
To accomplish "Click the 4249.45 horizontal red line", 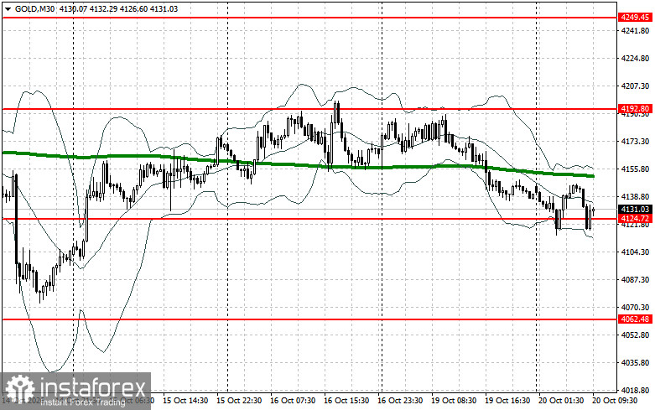I will click(309, 18).
